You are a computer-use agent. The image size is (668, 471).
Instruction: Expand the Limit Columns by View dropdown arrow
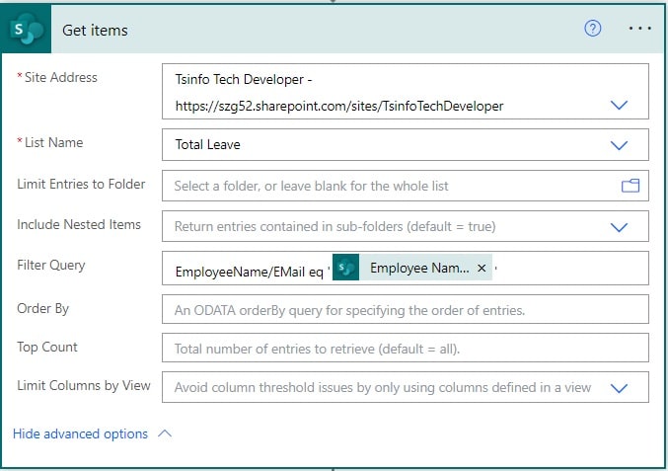(x=619, y=388)
